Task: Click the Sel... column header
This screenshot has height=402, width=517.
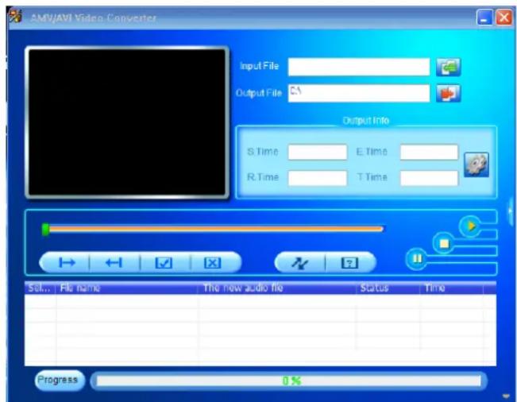Action: [41, 288]
